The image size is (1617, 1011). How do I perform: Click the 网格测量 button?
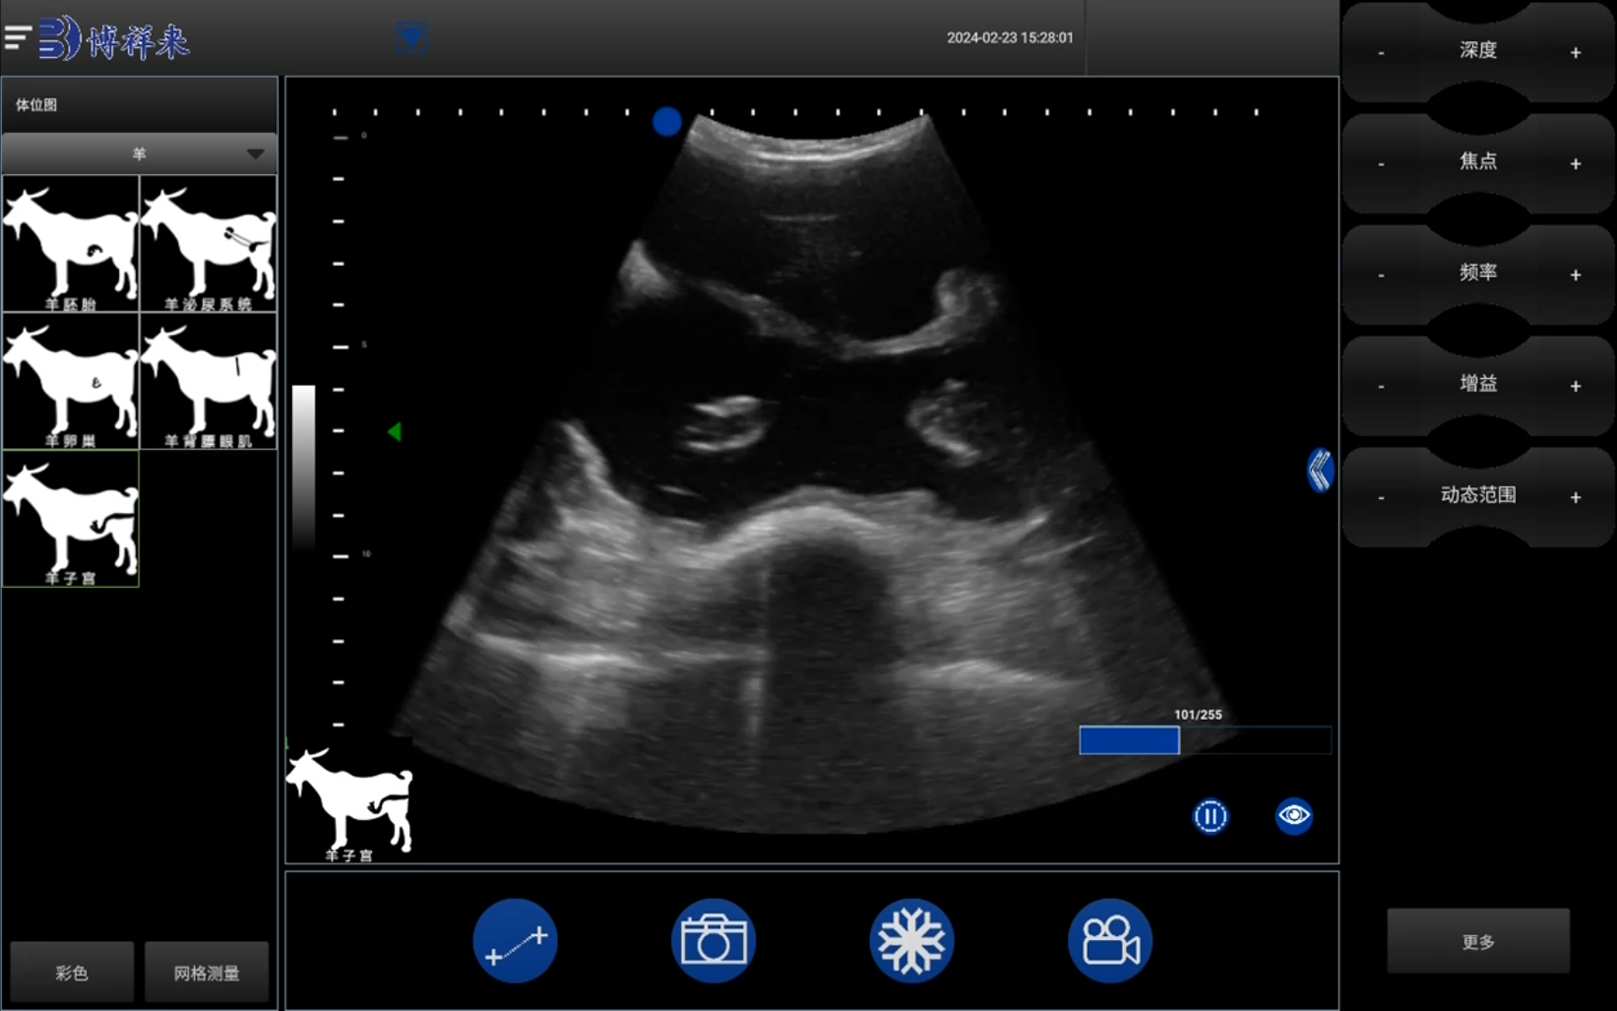click(206, 973)
